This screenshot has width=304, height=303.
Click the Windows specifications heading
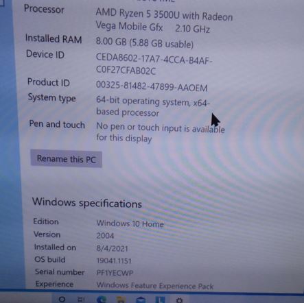coord(87,203)
